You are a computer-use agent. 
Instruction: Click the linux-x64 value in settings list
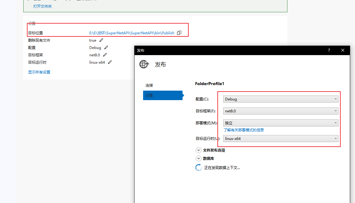point(97,62)
